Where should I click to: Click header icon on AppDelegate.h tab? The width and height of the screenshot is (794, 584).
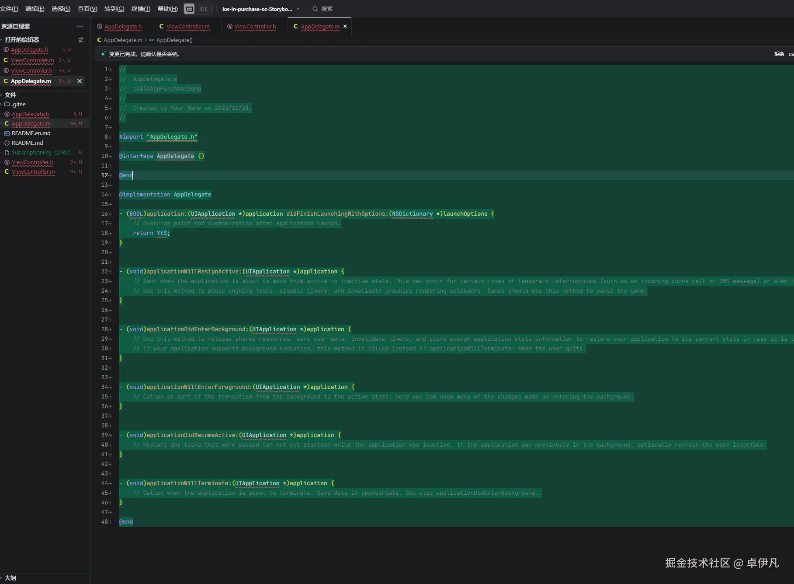[100, 27]
